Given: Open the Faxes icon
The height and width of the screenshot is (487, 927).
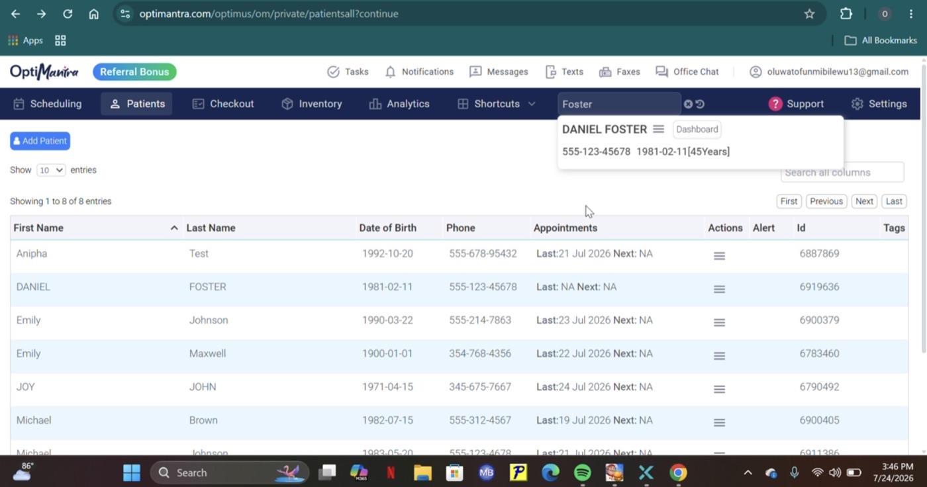Looking at the screenshot, I should coord(605,71).
